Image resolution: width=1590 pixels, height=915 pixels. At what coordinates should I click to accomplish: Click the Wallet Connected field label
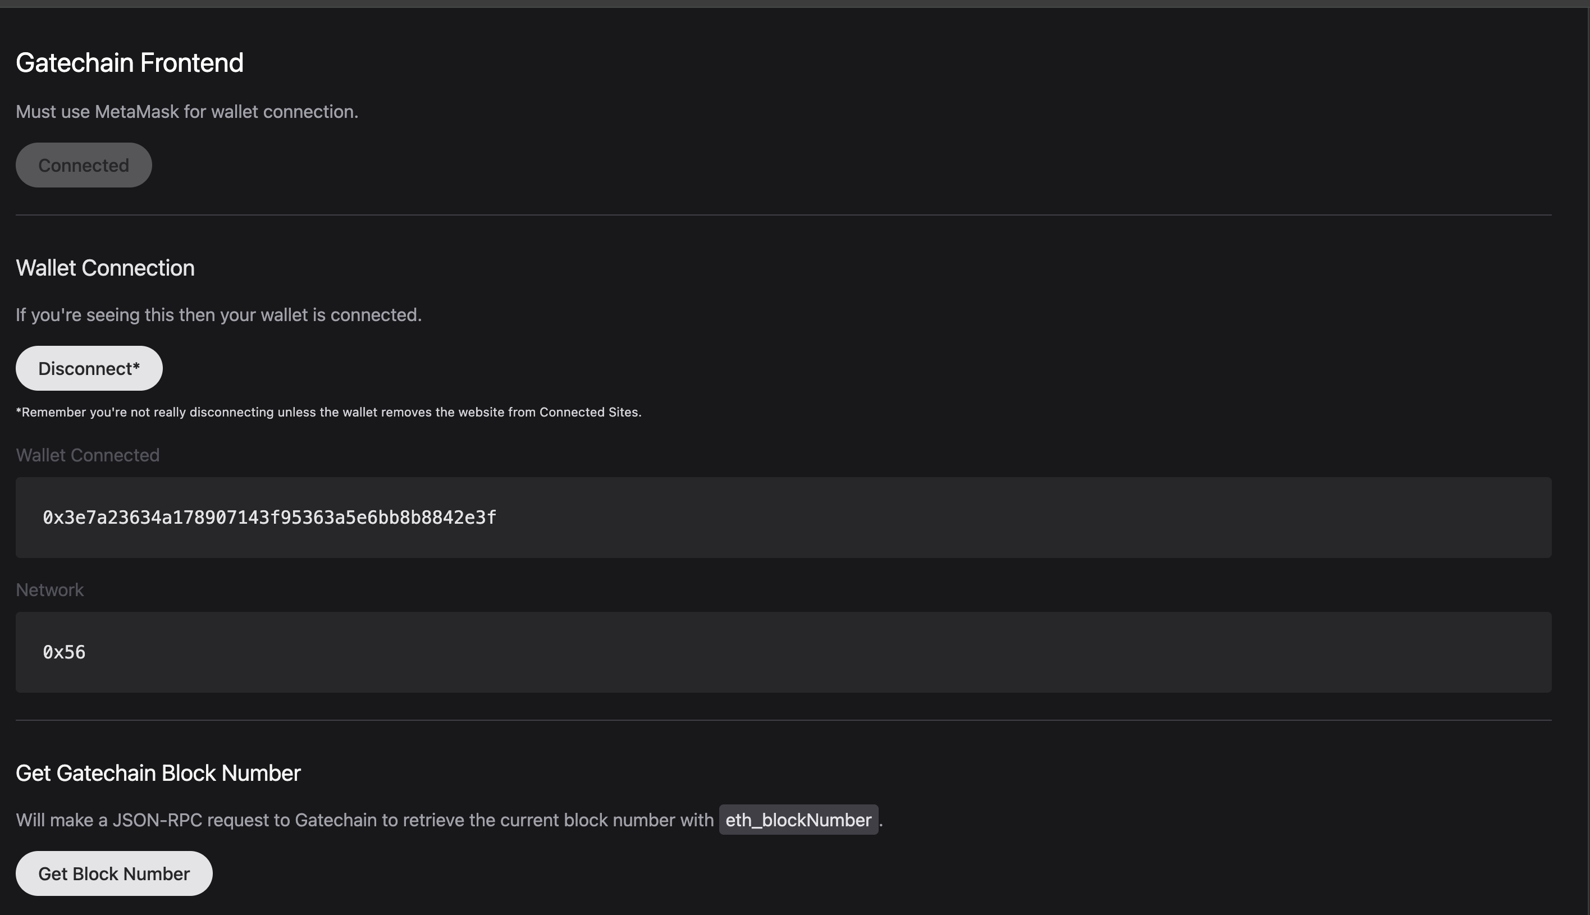(x=88, y=455)
